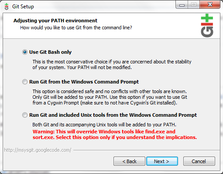Click the Git Setup title bar text

pos(23,7)
